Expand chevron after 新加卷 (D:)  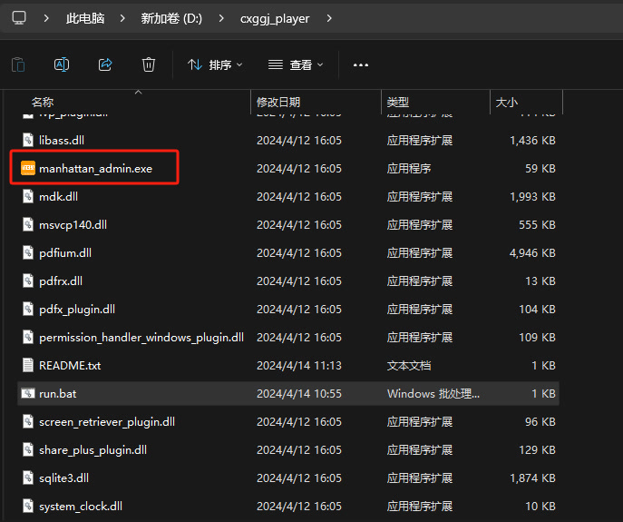point(221,18)
